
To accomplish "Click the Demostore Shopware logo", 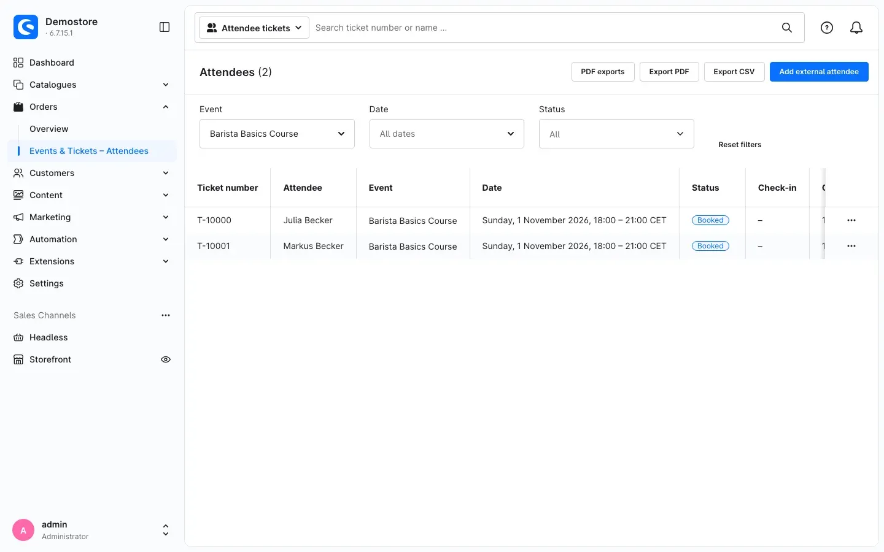I will (26, 27).
